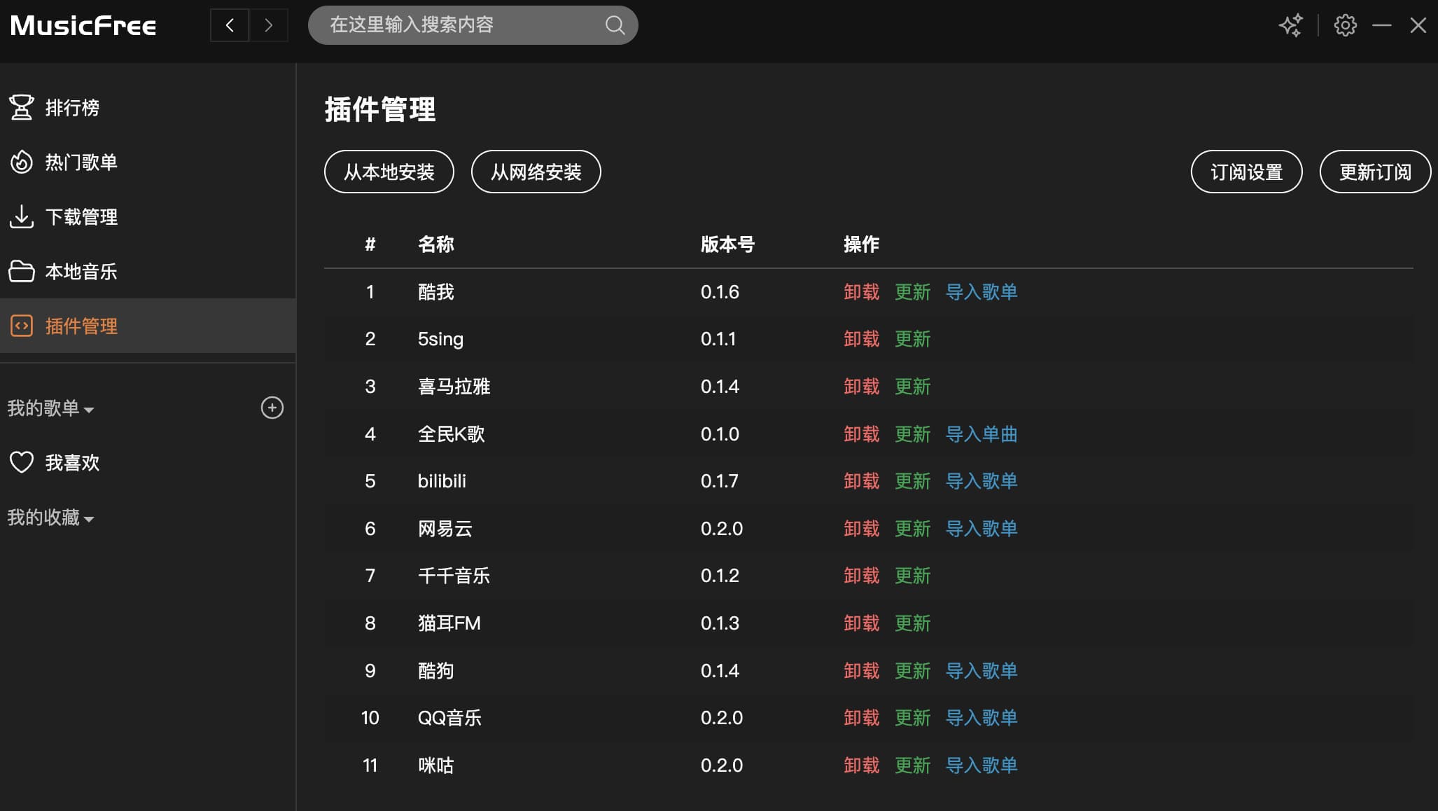Screen dimensions: 1438x811
Task: Open 排行榜 rankings in sidebar
Action: coord(71,108)
